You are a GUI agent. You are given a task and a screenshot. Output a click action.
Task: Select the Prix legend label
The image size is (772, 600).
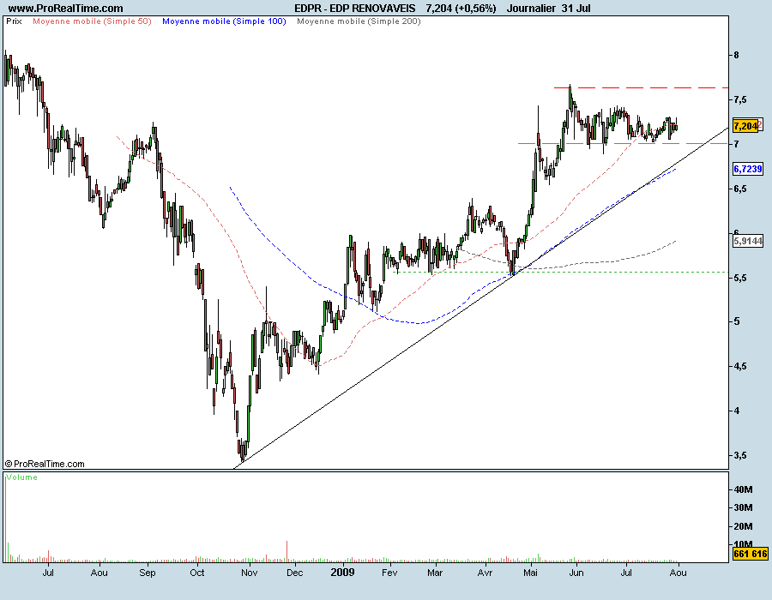[x=15, y=21]
